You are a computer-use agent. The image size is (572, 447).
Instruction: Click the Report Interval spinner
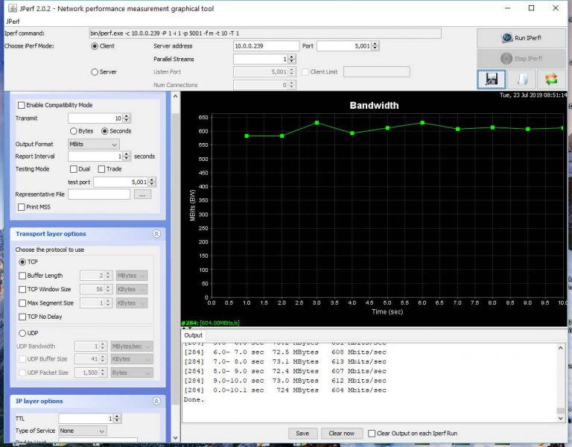pos(99,156)
